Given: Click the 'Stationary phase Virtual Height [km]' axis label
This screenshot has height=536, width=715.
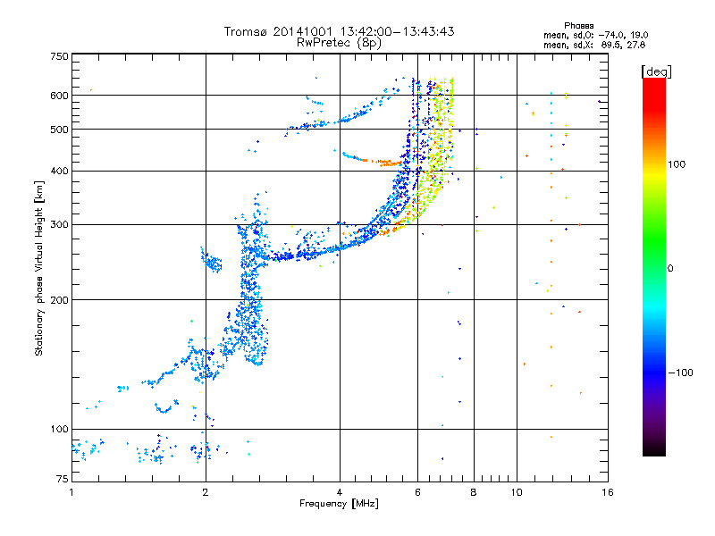Looking at the screenshot, I should [x=39, y=268].
